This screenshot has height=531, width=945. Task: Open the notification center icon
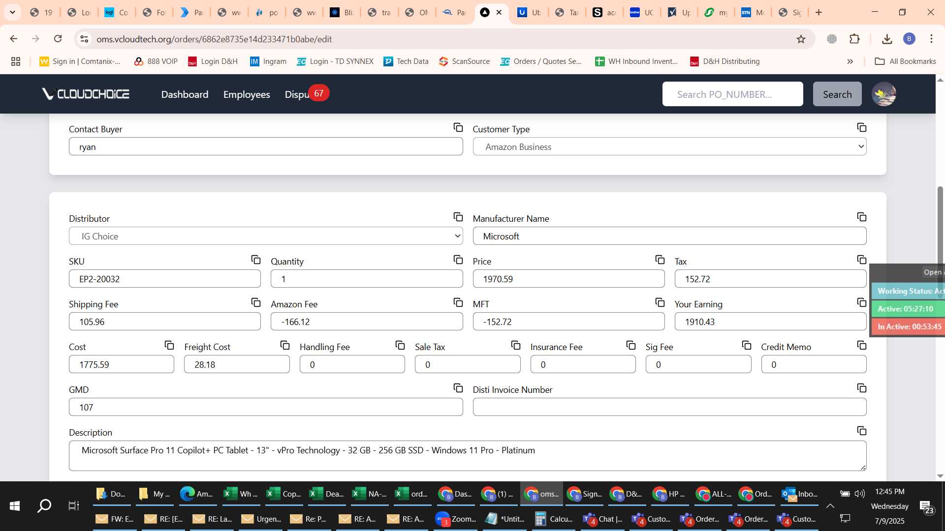(927, 506)
